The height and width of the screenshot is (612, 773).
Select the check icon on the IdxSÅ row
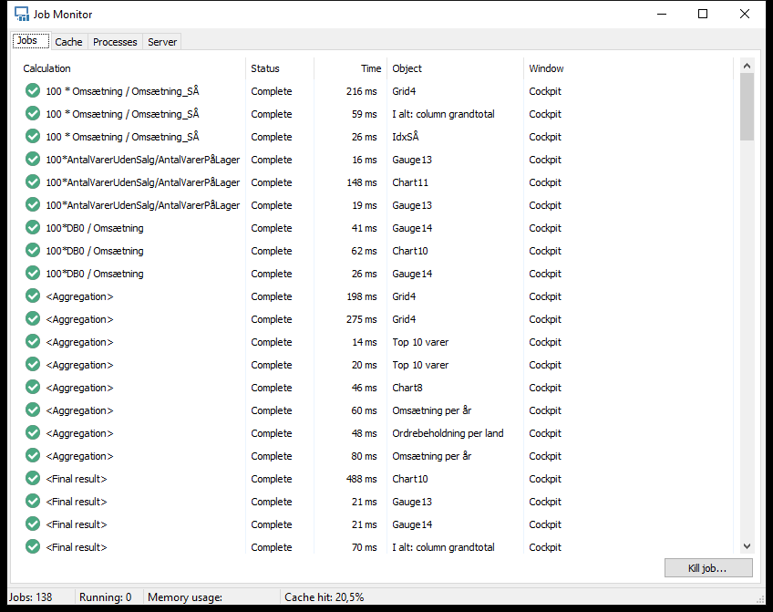33,136
